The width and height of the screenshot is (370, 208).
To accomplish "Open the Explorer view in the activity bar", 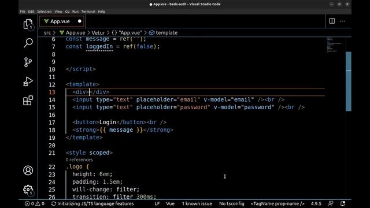I will [28, 24].
